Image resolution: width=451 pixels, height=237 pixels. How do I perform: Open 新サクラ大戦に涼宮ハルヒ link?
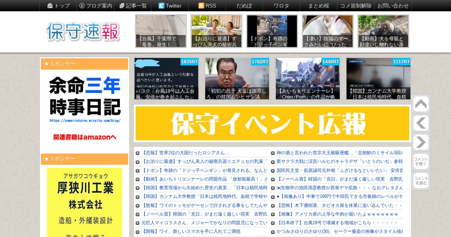click(x=339, y=162)
